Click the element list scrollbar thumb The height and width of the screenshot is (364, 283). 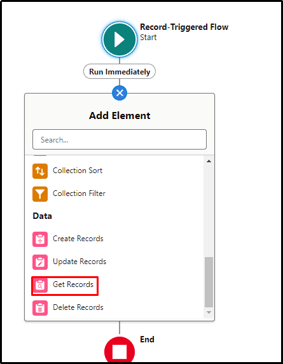pyautogui.click(x=209, y=283)
